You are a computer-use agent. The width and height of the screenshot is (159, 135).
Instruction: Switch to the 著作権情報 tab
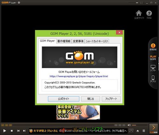coord(64,41)
